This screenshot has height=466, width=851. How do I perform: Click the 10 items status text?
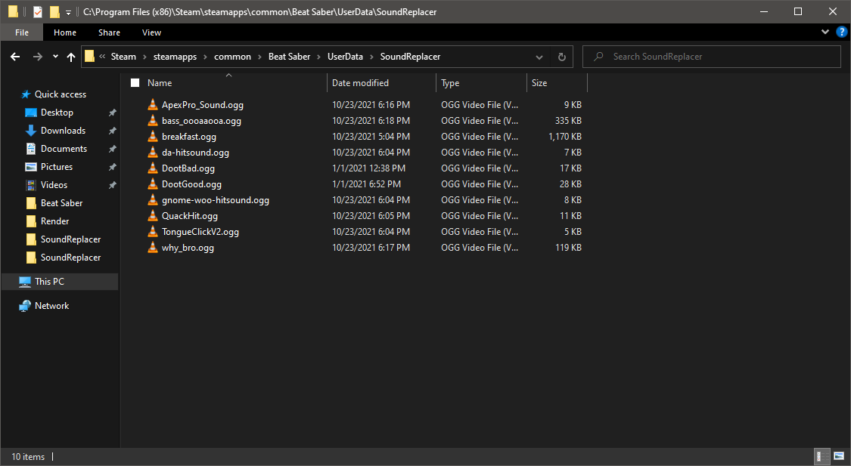click(28, 457)
